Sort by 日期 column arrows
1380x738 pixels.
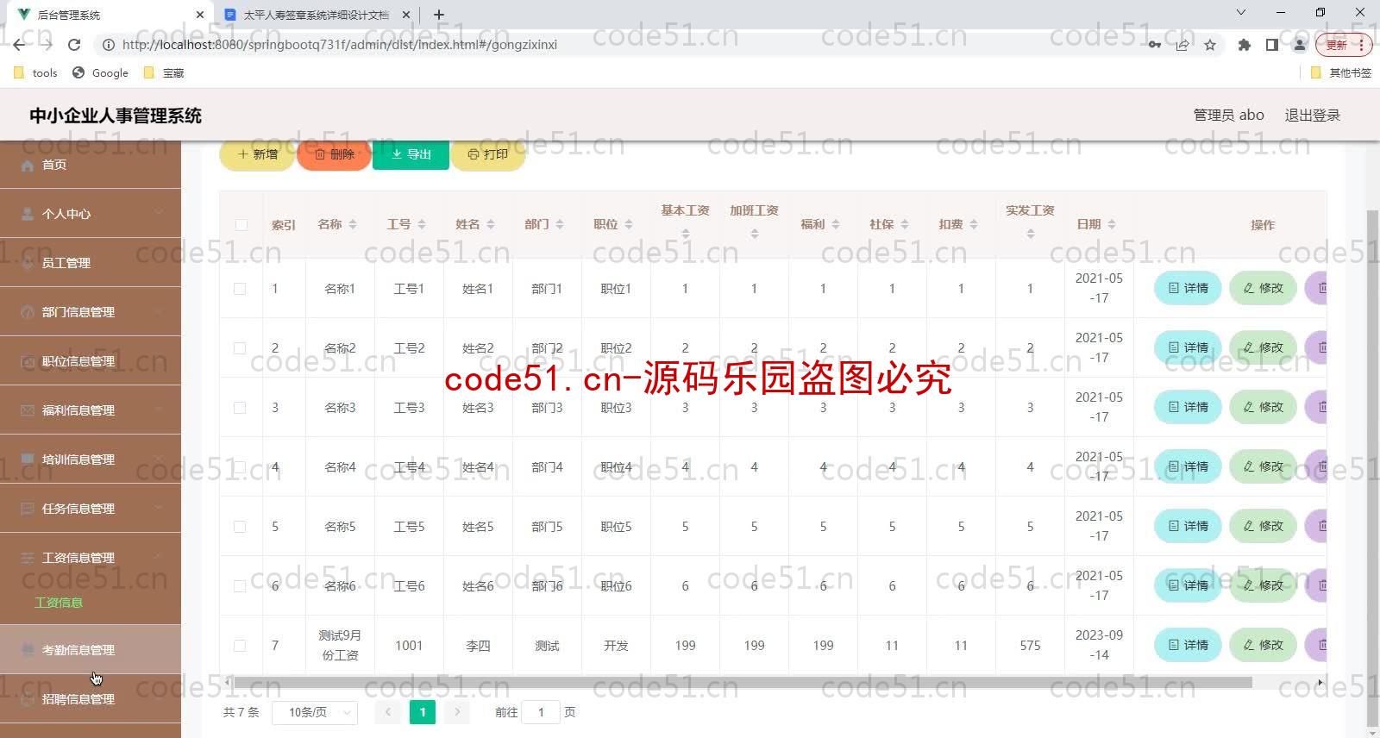tap(1112, 224)
